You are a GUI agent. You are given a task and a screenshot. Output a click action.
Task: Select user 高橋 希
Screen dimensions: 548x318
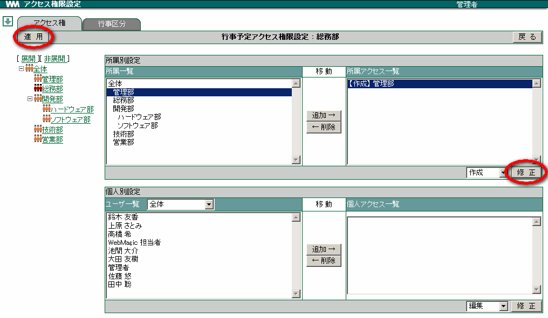point(199,234)
